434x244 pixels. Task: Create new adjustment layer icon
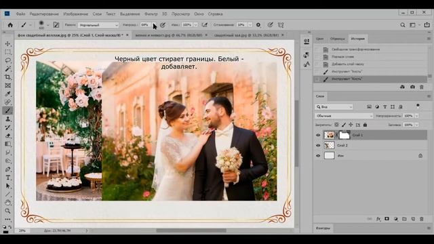coord(396,219)
